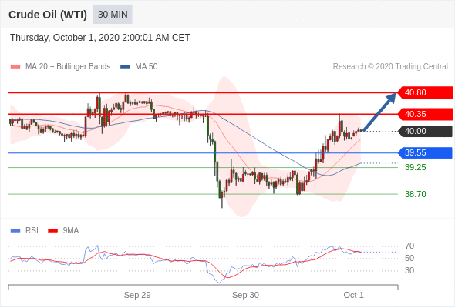Viewport: 455px width, 308px height.
Task: Click the green 39.25 support label
Action: (x=416, y=167)
